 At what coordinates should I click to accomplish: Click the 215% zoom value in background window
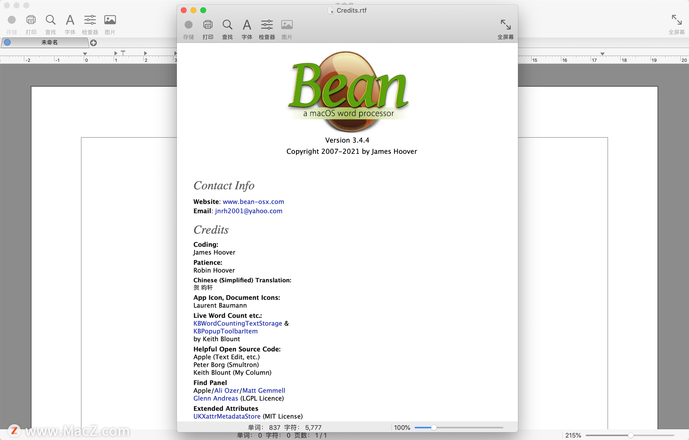[x=573, y=435]
